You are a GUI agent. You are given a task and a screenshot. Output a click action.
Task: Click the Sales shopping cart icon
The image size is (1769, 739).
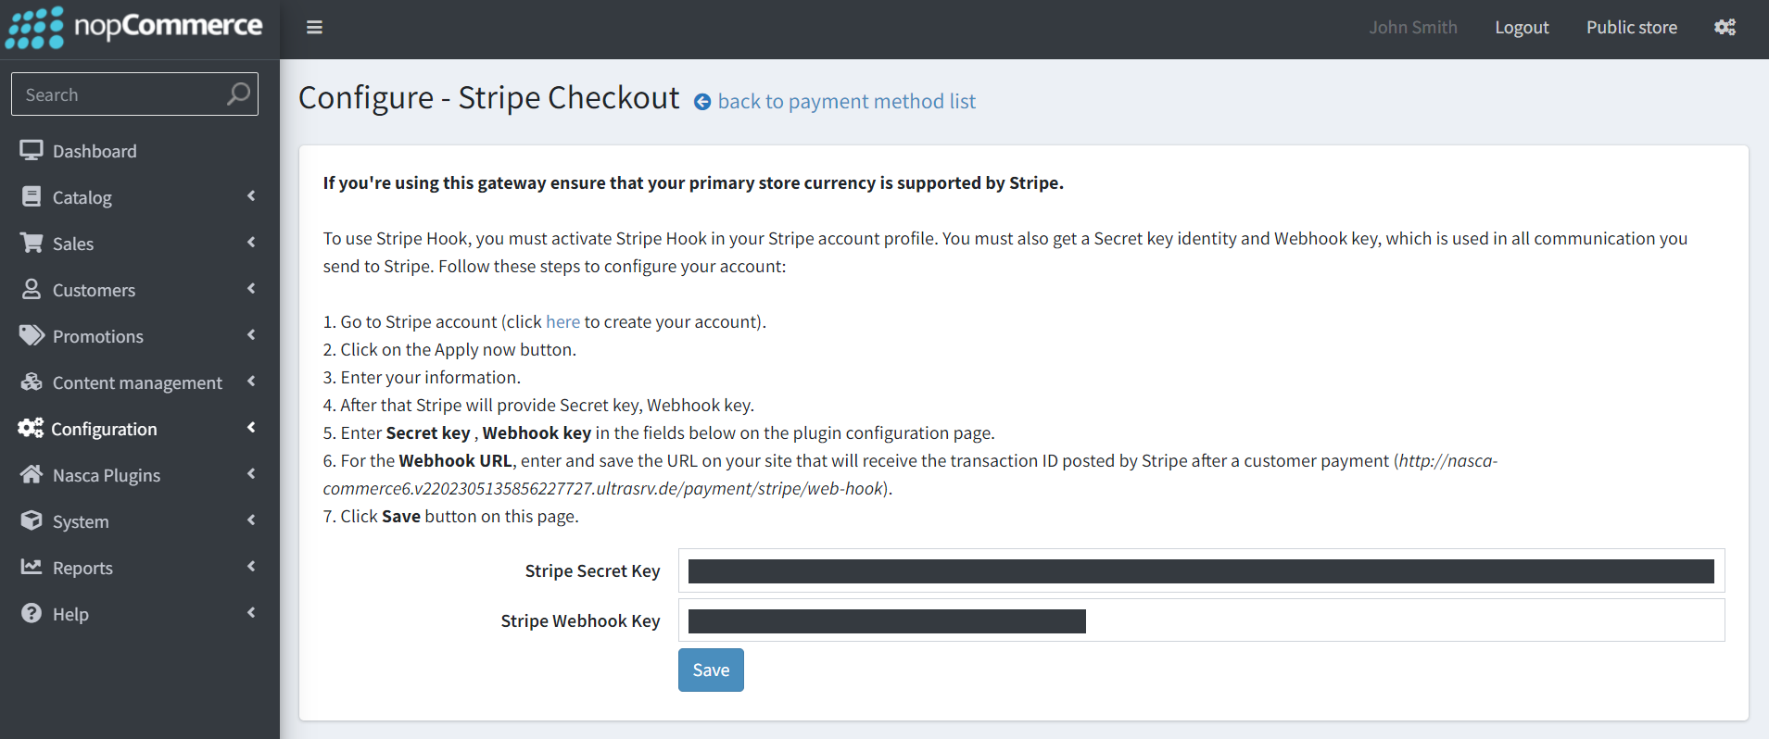(x=32, y=243)
